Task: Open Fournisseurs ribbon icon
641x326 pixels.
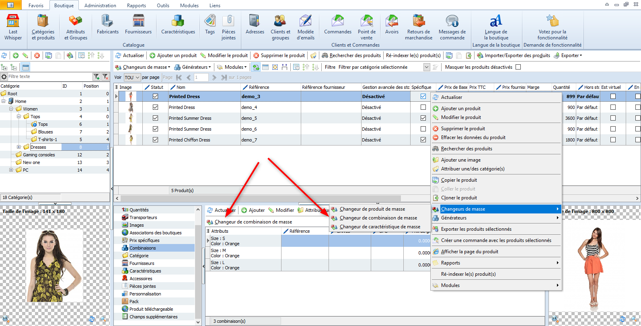Action: point(138,24)
